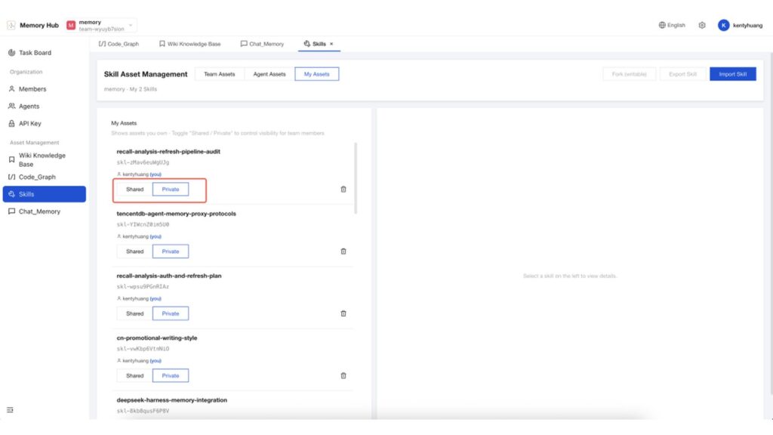Screen dimensions: 773x435
Task: Click the red memory team avatar
Action: (x=71, y=25)
